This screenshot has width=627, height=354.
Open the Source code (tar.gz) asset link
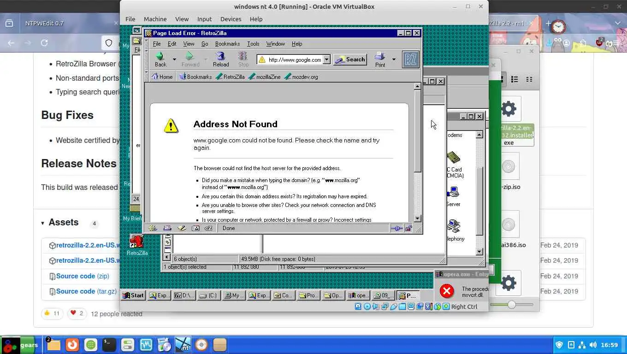pos(86,291)
